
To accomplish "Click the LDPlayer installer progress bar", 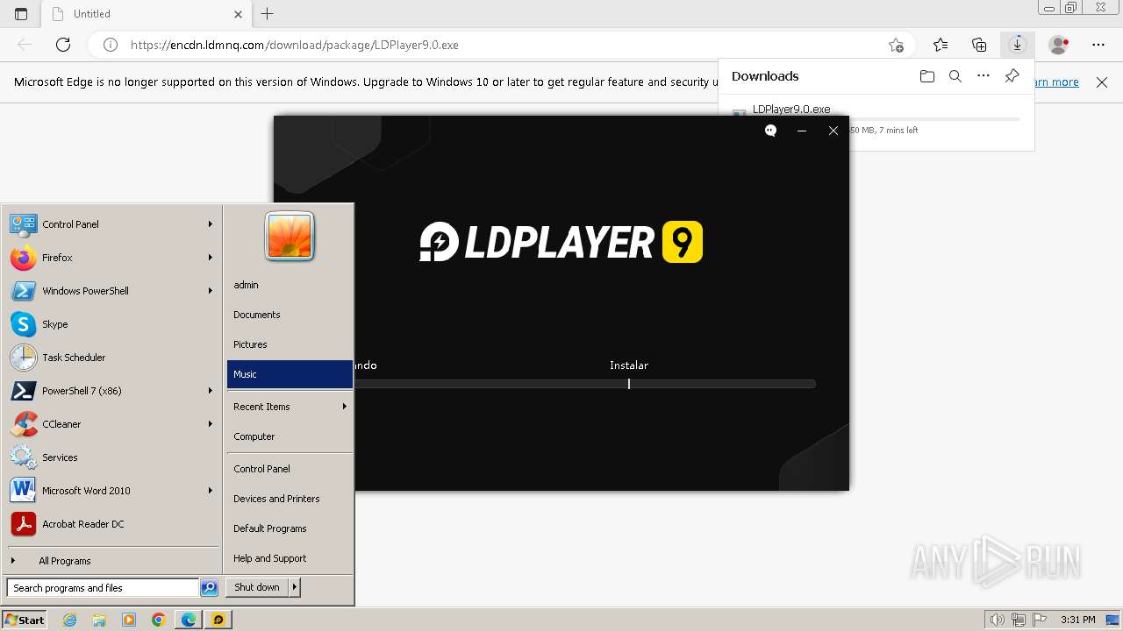I will (585, 384).
